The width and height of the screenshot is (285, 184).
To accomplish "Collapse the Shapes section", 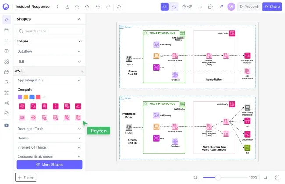I will [x=80, y=42].
